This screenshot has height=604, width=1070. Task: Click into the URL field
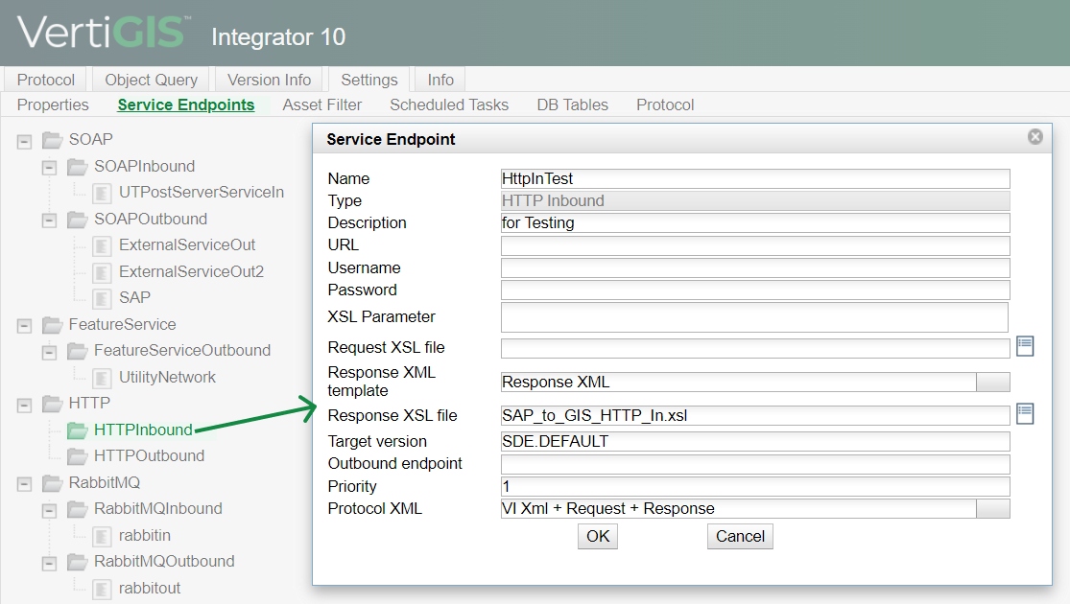click(x=754, y=245)
